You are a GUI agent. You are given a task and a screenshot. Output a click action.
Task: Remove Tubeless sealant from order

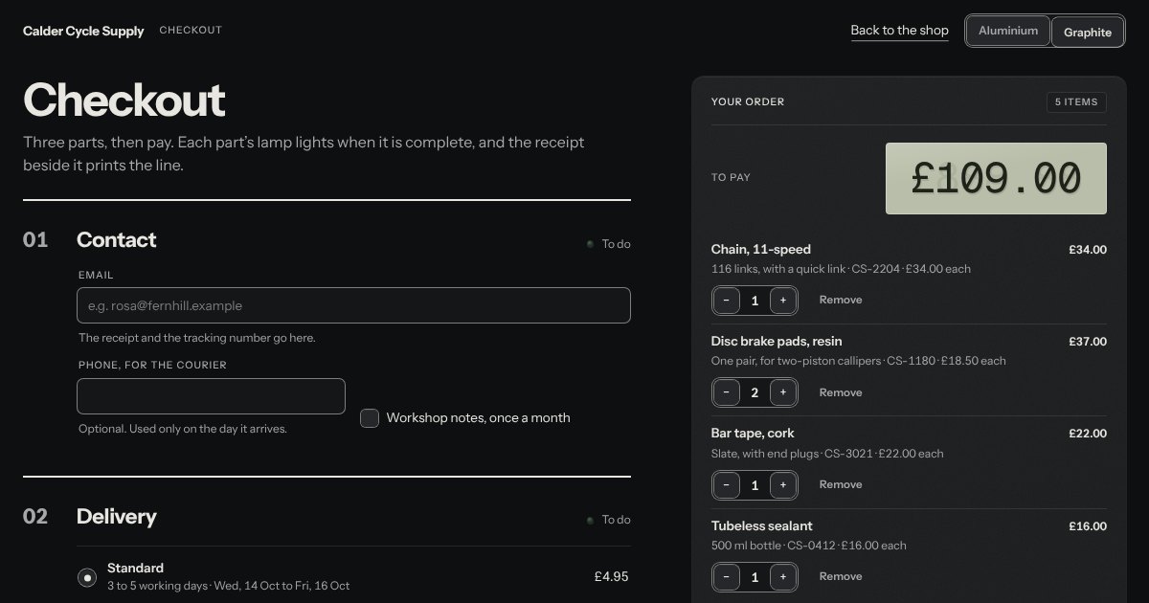point(841,576)
